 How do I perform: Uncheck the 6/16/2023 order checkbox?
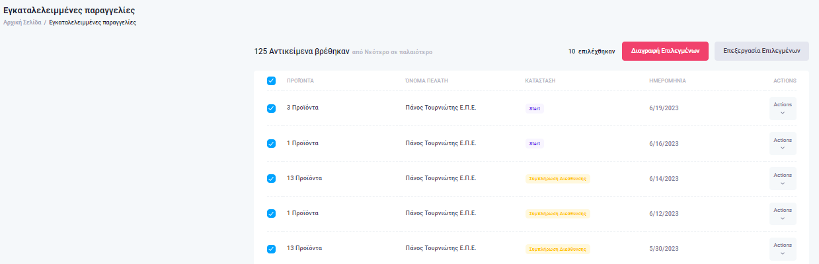(x=271, y=143)
